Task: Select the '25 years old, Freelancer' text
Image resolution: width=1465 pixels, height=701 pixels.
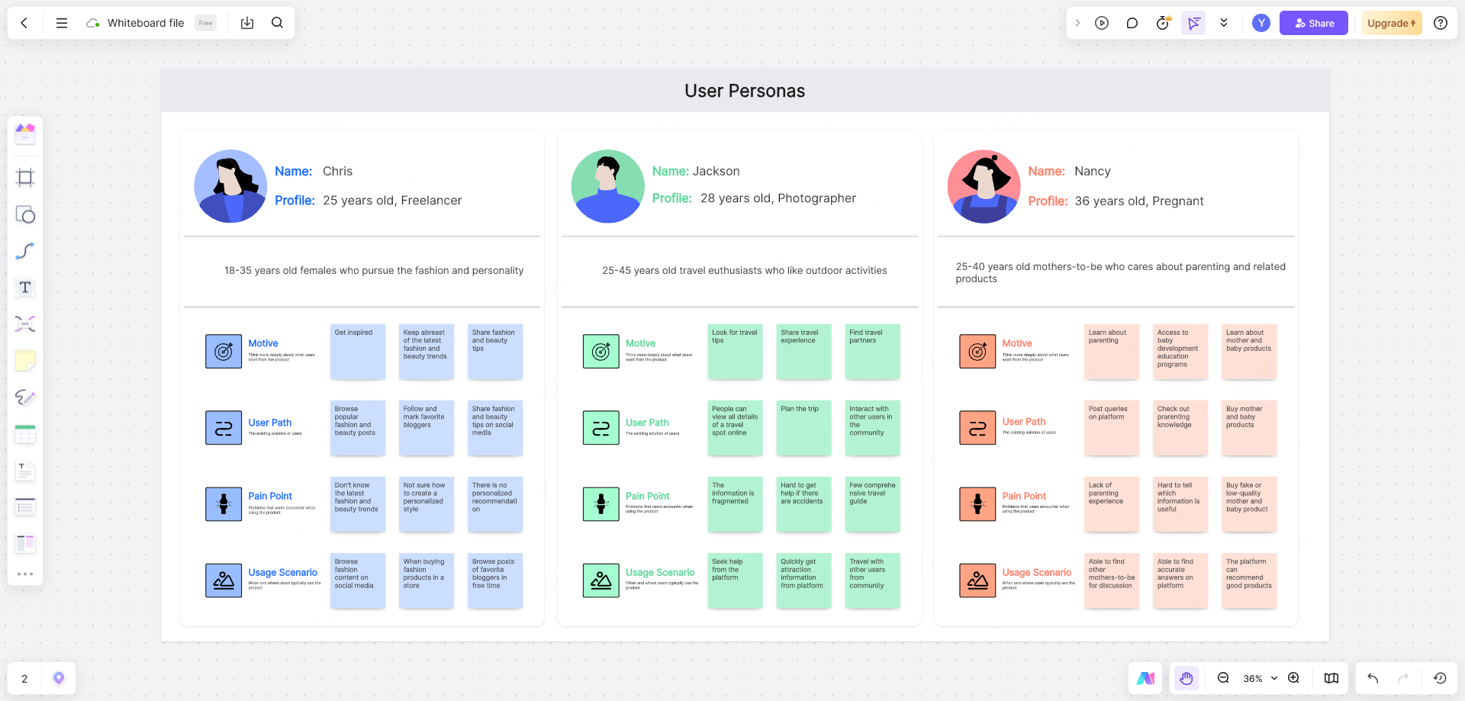Action: click(392, 201)
